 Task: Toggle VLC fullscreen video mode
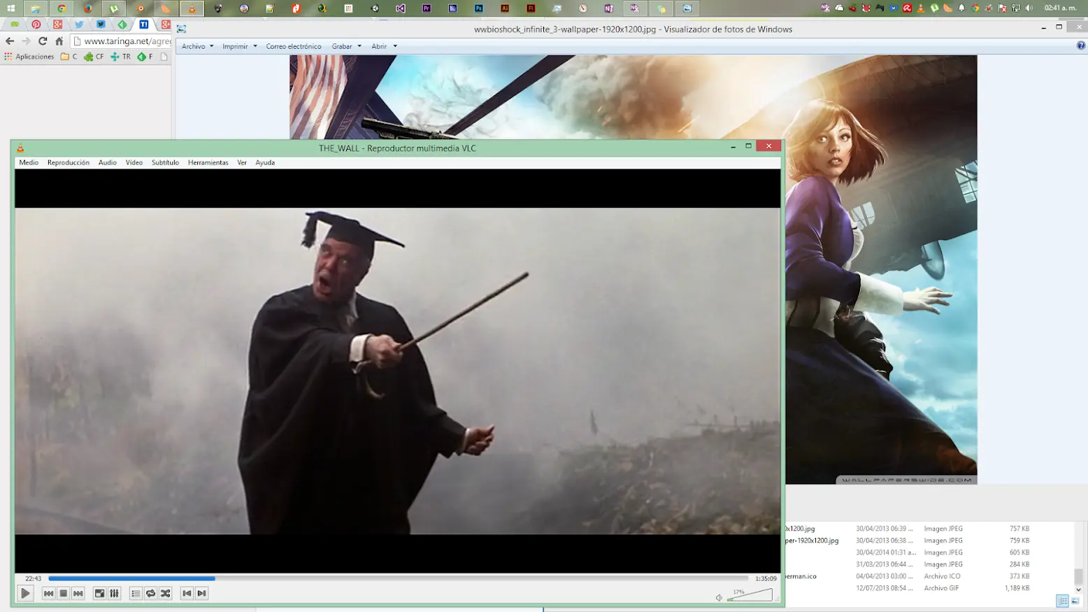point(99,593)
